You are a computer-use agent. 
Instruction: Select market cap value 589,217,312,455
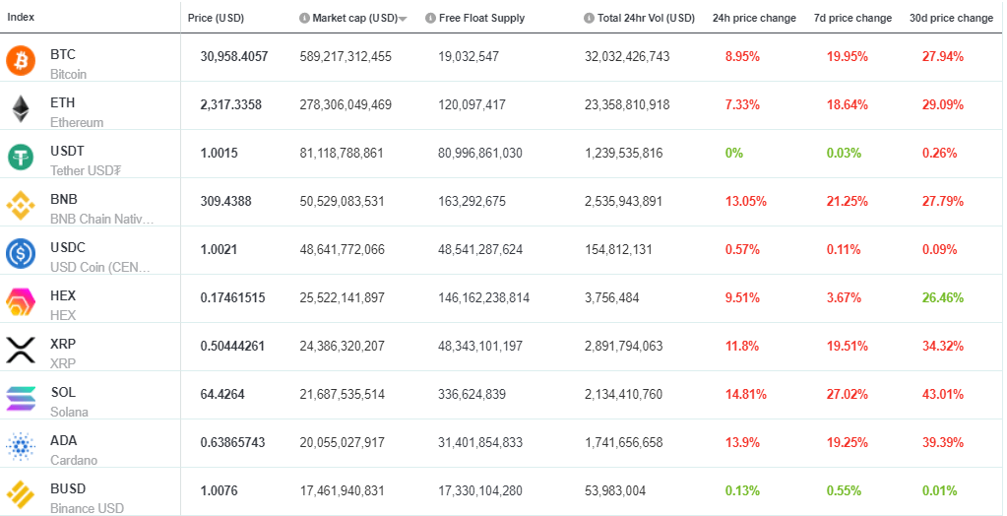pos(346,56)
